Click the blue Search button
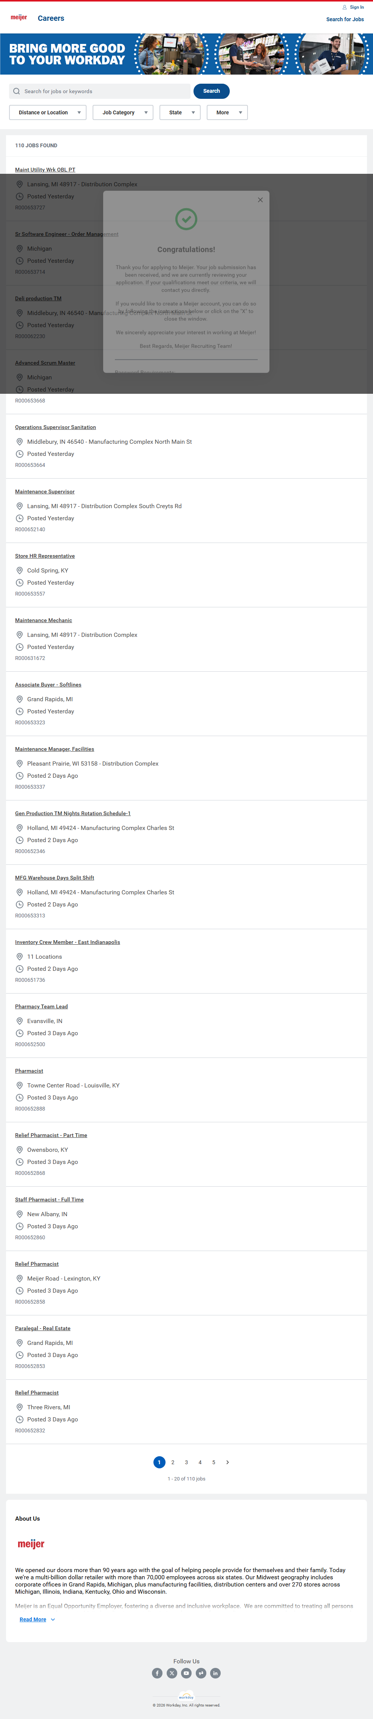Screen dimensions: 373x1719 click(211, 91)
